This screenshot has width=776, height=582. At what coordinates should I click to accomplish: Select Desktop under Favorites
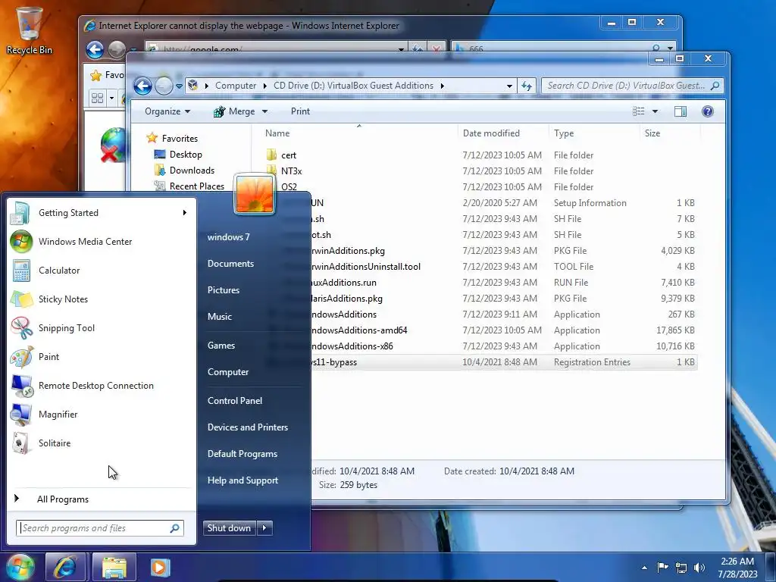[x=186, y=155]
